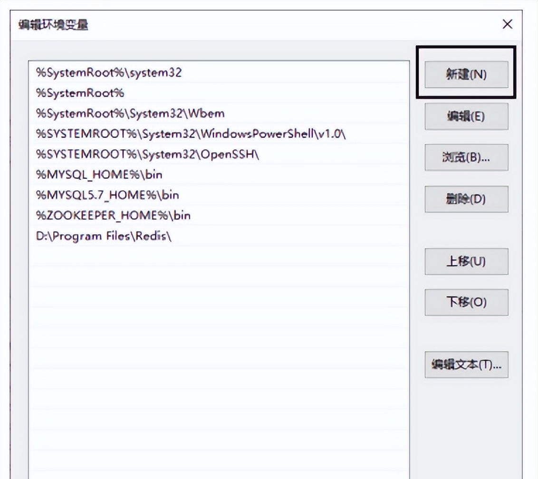Pick the WindowsPowerShell\v1.0\ path row

pyautogui.click(x=219, y=134)
